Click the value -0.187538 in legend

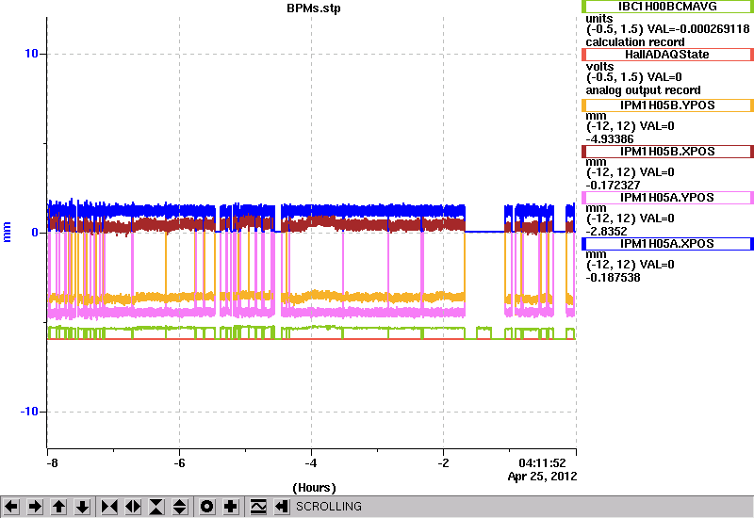[x=614, y=278]
